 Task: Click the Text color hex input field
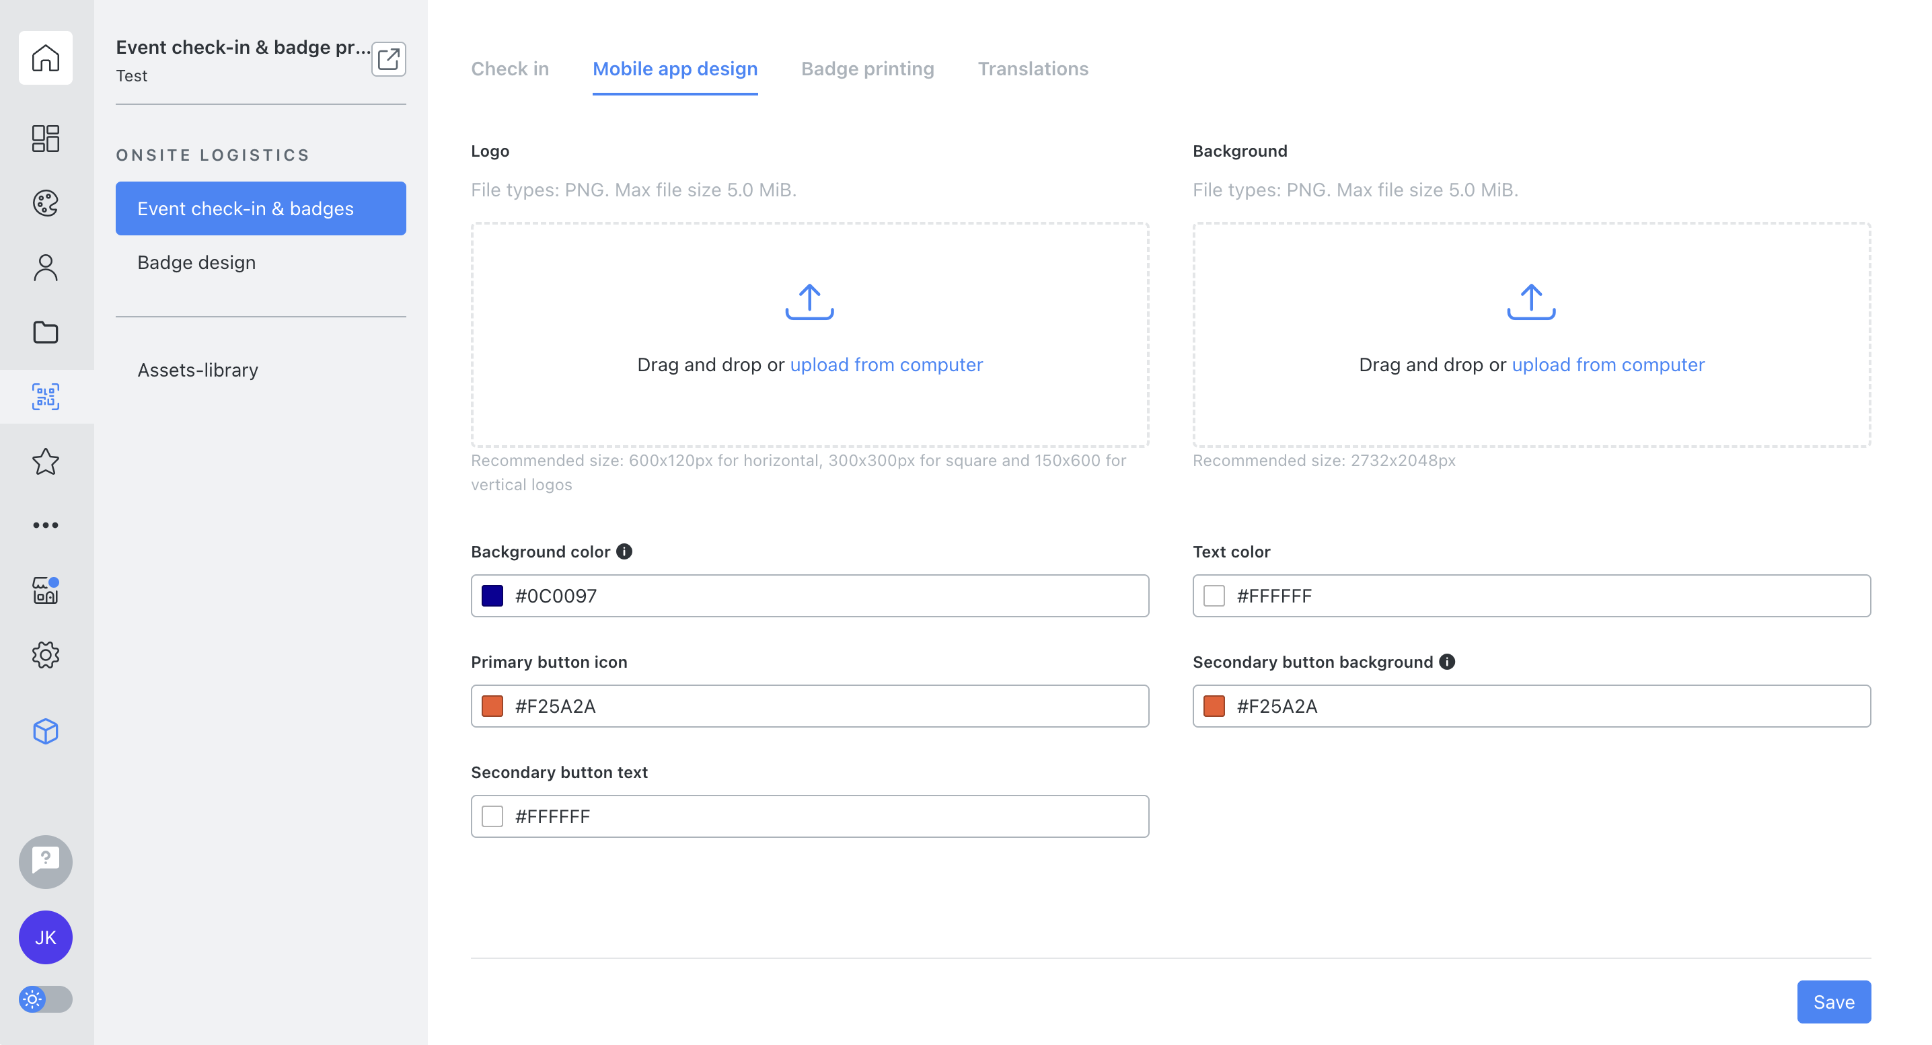pyautogui.click(x=1545, y=596)
